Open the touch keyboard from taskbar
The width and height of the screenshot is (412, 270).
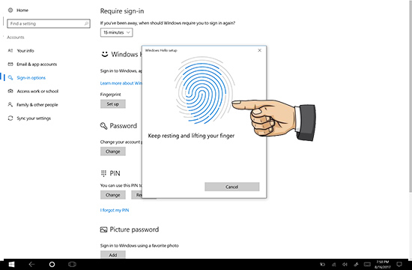point(367,265)
